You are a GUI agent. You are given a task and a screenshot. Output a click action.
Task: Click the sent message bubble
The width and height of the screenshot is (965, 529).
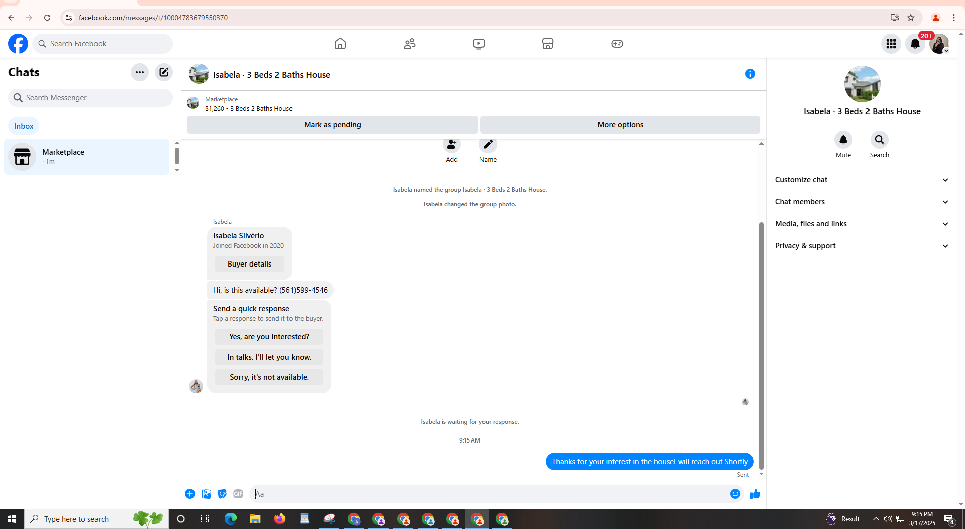point(650,462)
